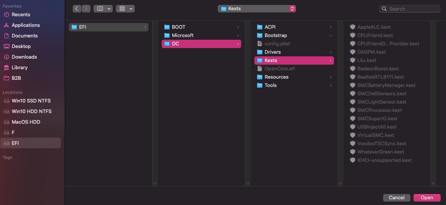This screenshot has width=446, height=205.
Task: Open the grouping options dropdown arrow
Action: [x=131, y=9]
